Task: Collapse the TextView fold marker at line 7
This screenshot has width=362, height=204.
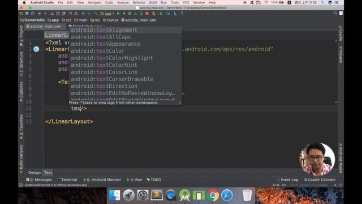Action: [x=43, y=82]
